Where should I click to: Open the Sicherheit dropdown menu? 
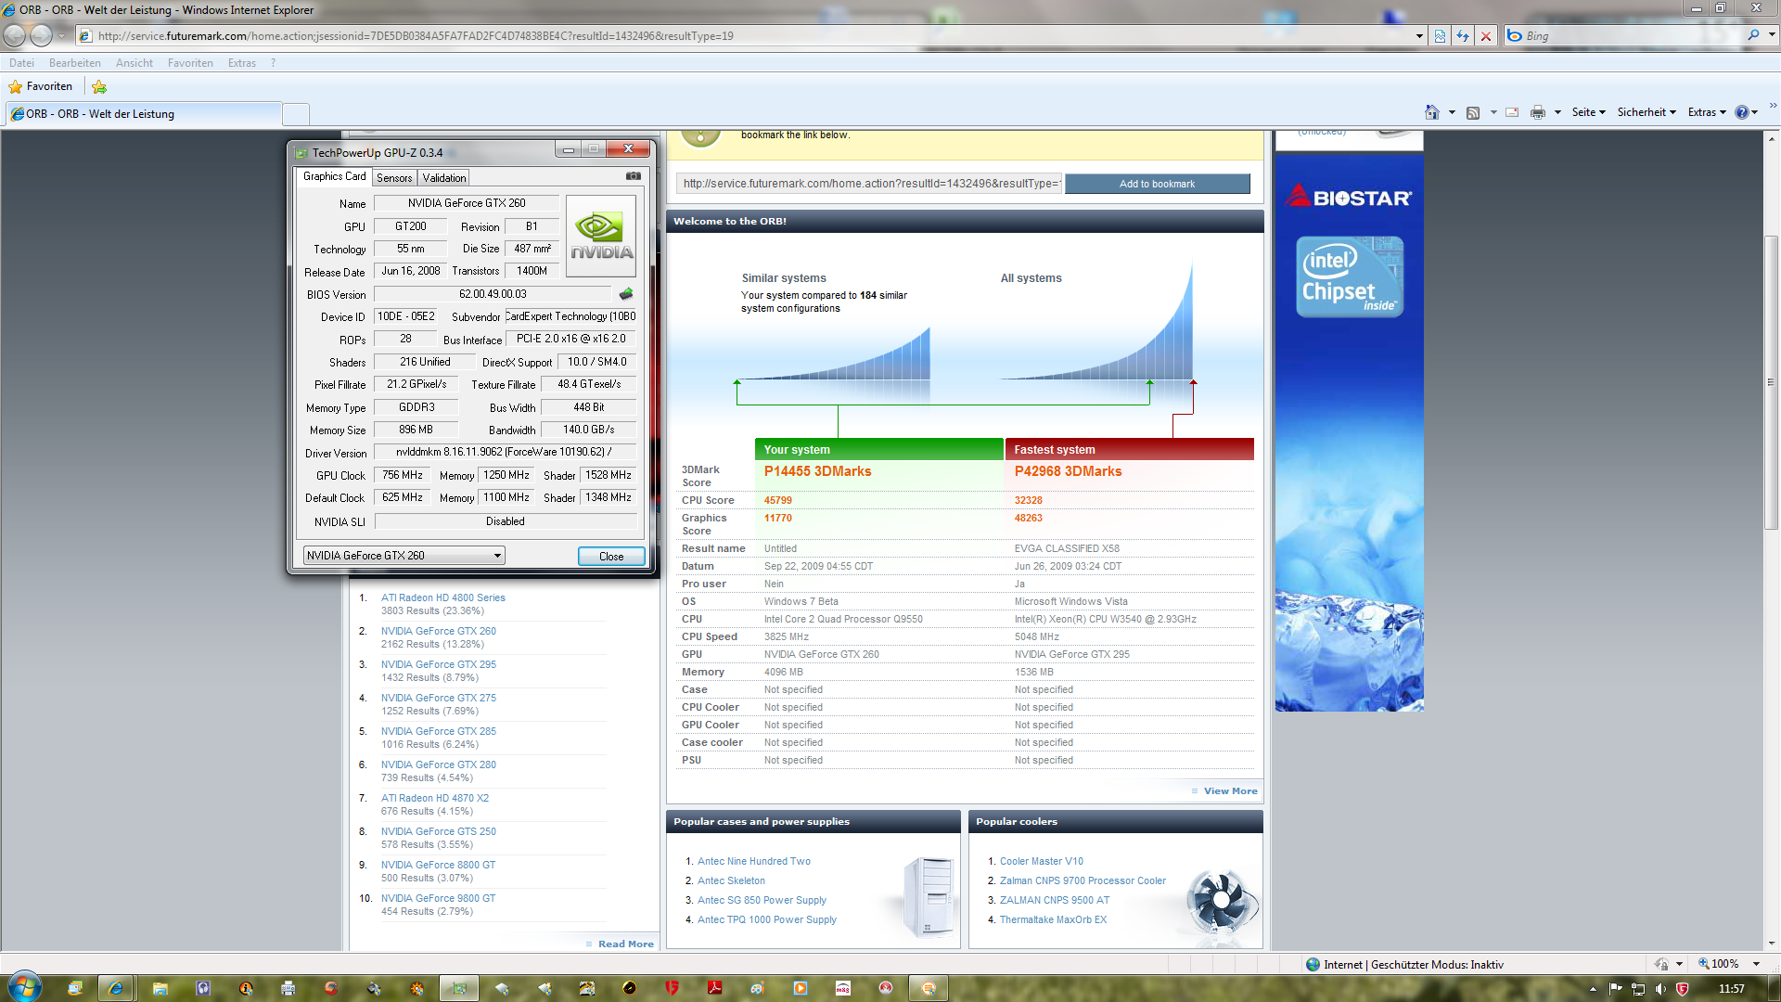click(1646, 112)
